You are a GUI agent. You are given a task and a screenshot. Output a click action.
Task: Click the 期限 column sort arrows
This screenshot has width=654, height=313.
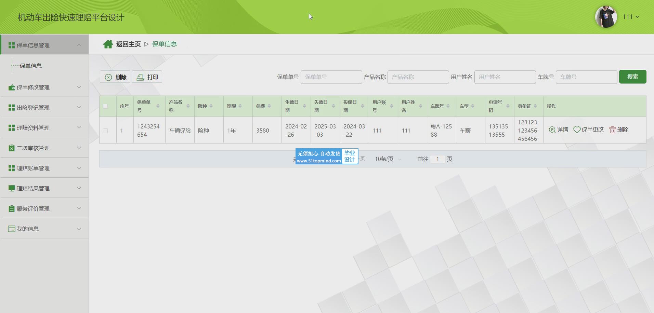240,106
